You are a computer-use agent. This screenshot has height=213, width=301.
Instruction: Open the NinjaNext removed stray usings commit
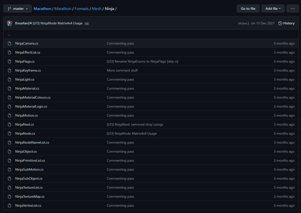pyautogui.click(x=135, y=125)
